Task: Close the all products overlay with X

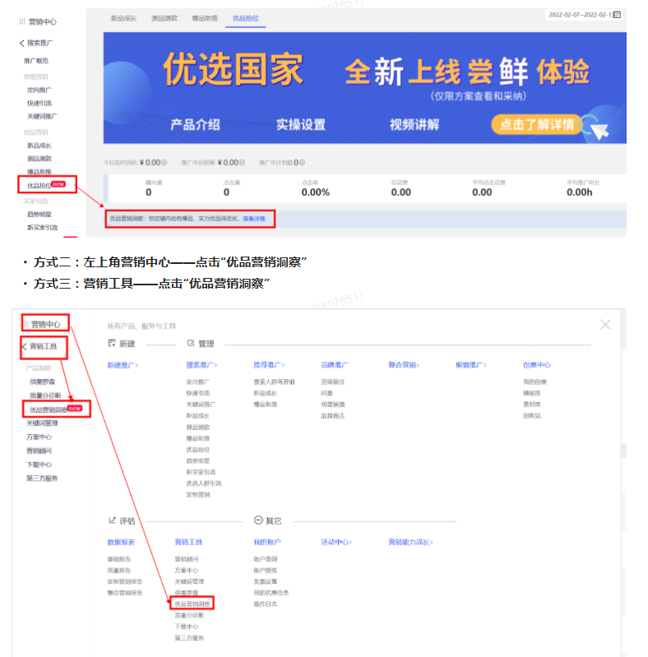Action: click(605, 325)
